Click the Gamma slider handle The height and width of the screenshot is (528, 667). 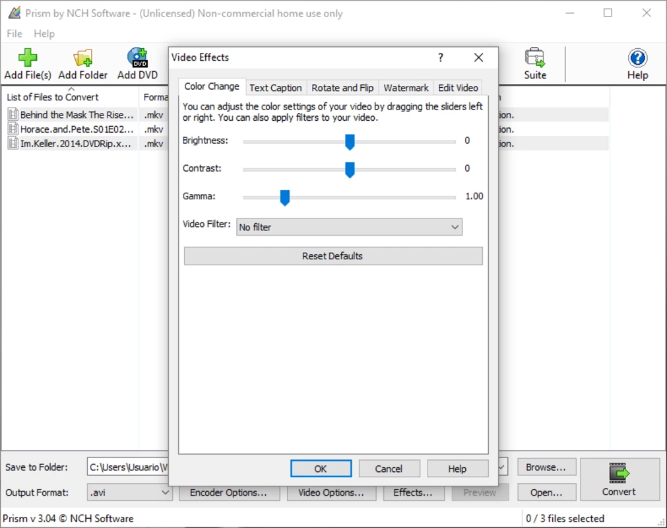284,197
